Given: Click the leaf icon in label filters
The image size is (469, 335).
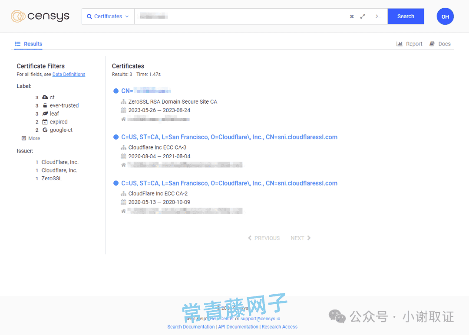Looking at the screenshot, I should click(45, 114).
